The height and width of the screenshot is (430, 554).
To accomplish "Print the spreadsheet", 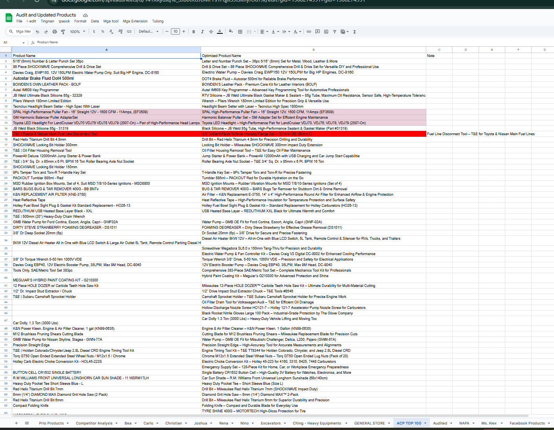I will (55, 31).
